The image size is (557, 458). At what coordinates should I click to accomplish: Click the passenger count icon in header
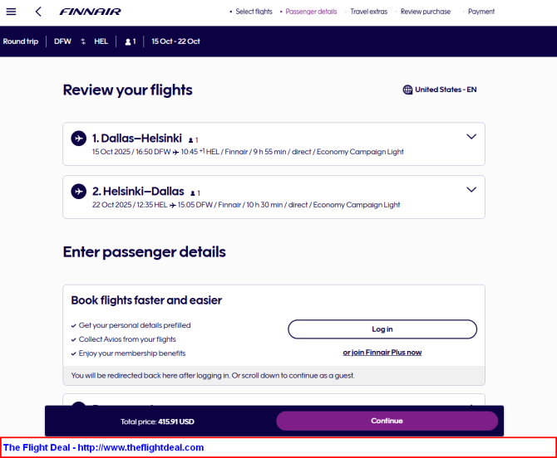point(128,41)
